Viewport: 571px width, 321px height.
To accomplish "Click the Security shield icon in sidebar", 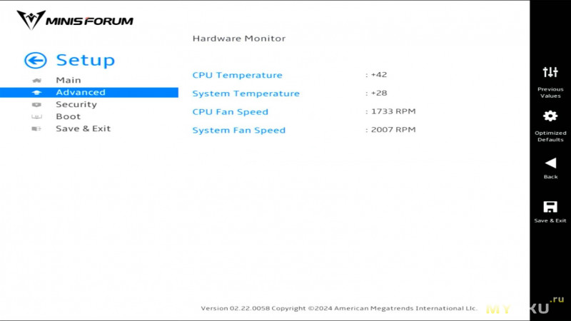I will click(36, 105).
